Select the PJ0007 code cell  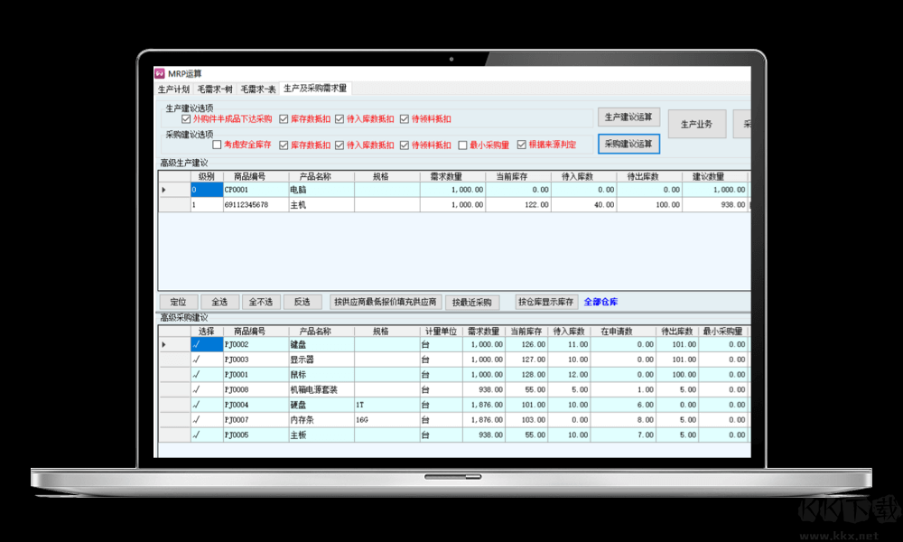256,420
